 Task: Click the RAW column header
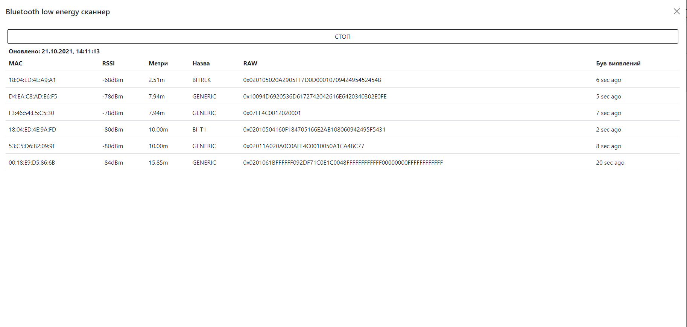[250, 63]
